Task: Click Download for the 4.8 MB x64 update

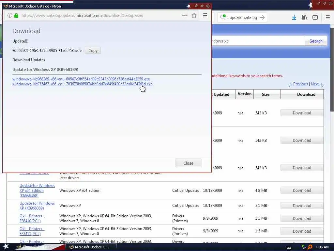Action: (x=302, y=191)
